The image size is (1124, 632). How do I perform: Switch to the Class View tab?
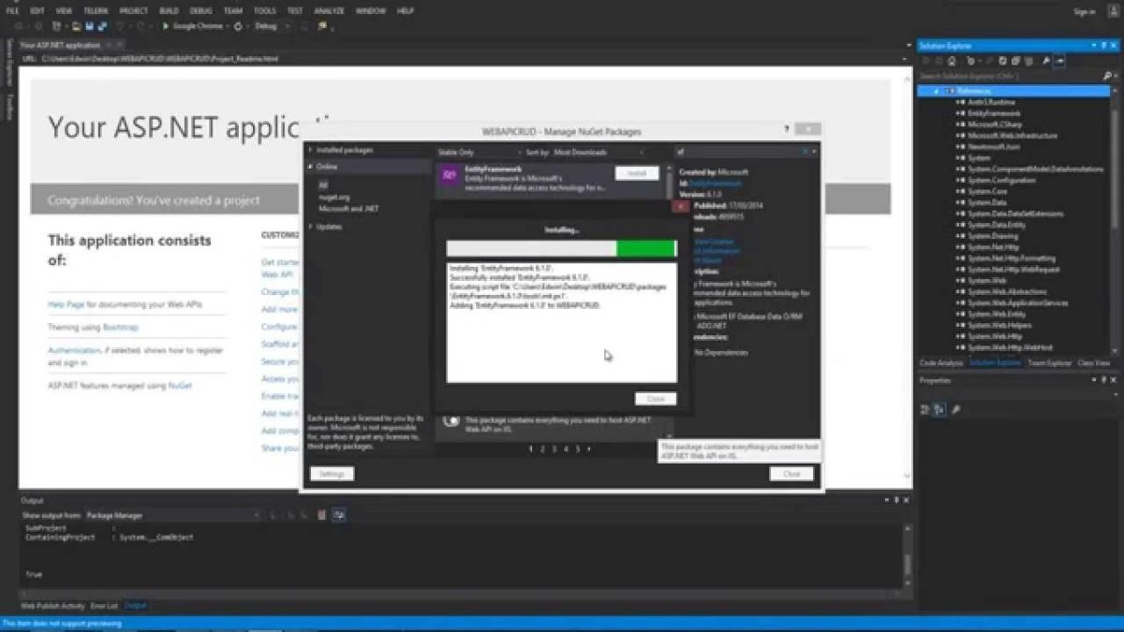(x=1093, y=362)
